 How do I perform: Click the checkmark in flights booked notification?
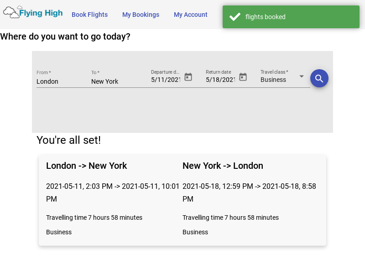click(235, 17)
